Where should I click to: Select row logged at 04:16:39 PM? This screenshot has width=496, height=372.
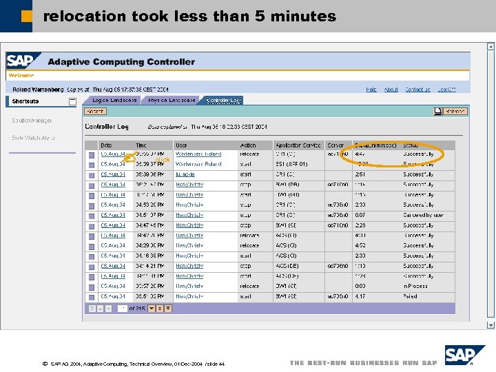pos(92,256)
